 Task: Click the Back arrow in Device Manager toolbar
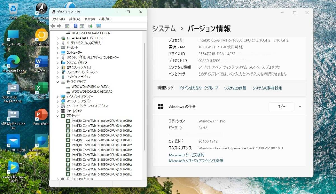53,26
